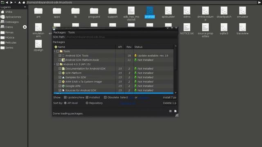Image resolution: width=262 pixels, height=147 pixels.
Task: Click Install 7 packages button
Action: [x=169, y=97]
